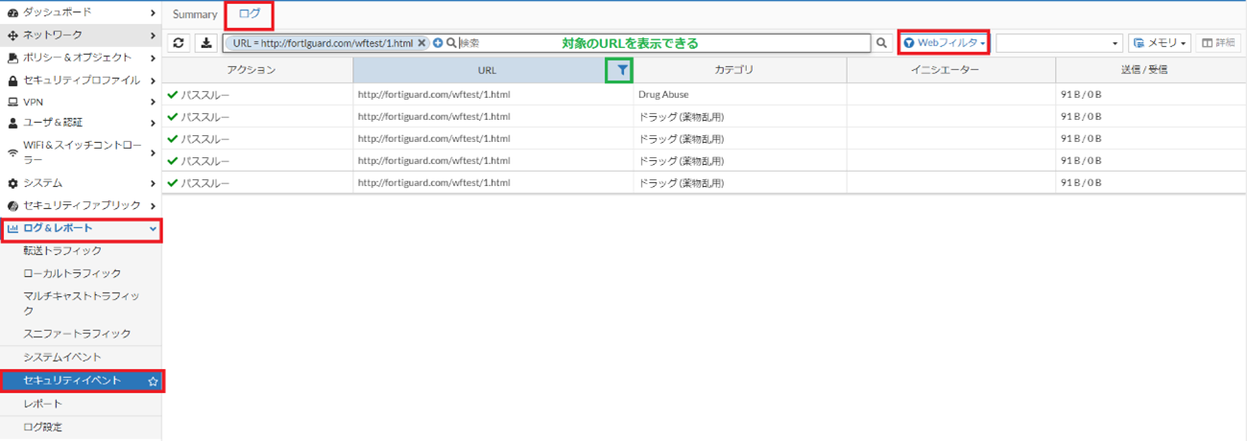Image resolution: width=1247 pixels, height=441 pixels.
Task: Open ログ設定 page
Action: [43, 427]
